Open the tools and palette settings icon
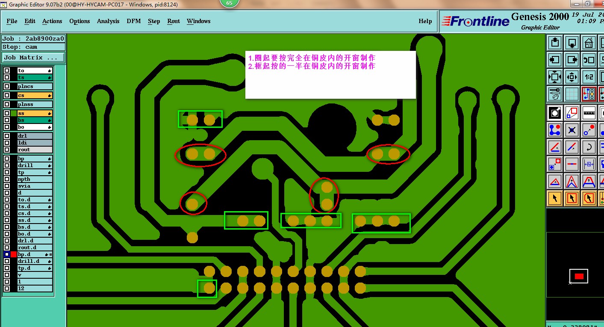This screenshot has height=327, width=604. pos(555,94)
